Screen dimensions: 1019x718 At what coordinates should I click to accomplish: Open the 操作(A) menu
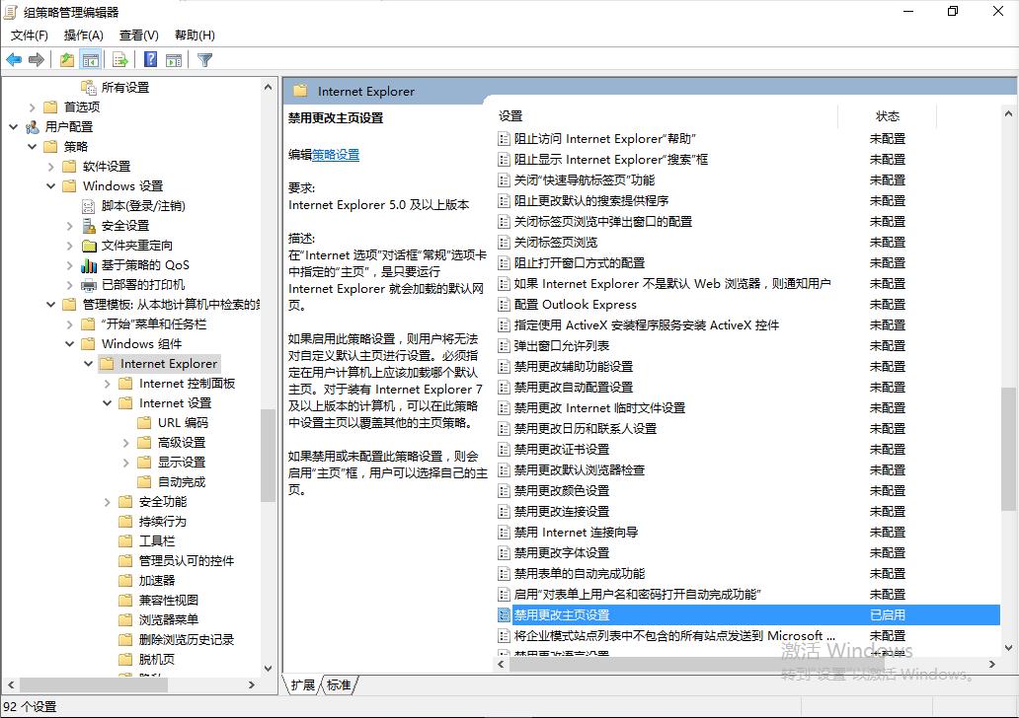pos(83,35)
